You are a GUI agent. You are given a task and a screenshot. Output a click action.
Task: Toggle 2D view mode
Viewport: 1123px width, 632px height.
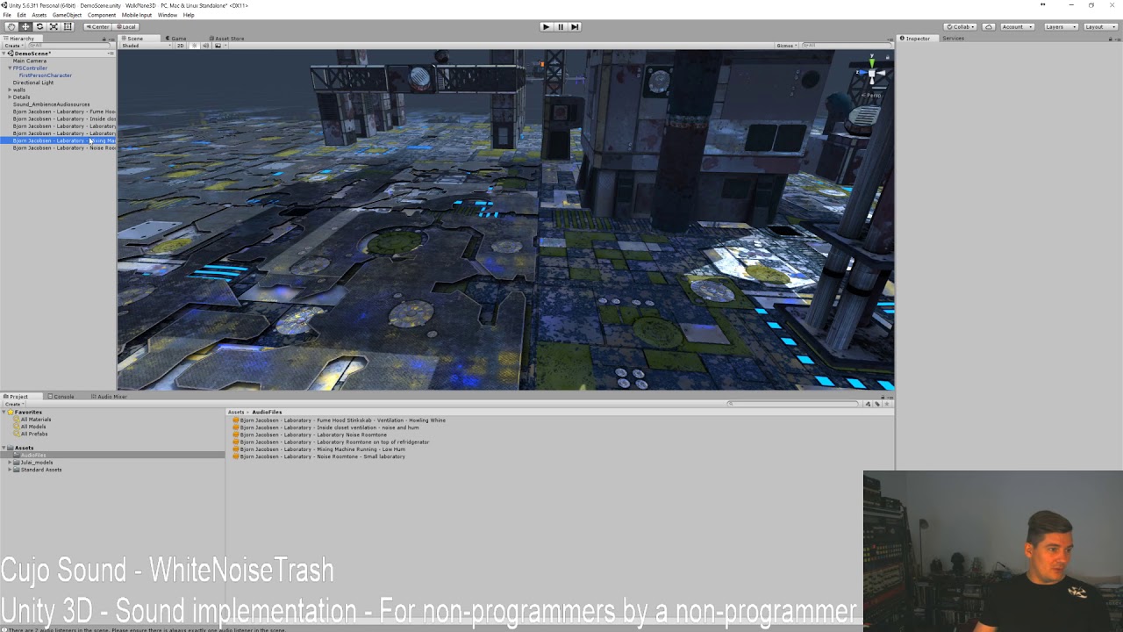(181, 46)
